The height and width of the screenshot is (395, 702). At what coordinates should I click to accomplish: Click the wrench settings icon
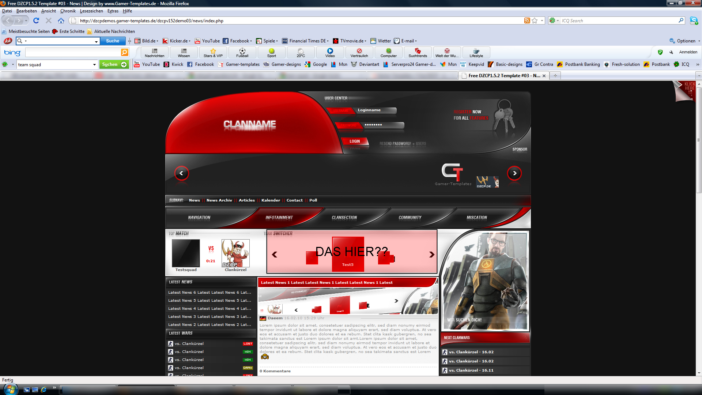[671, 52]
